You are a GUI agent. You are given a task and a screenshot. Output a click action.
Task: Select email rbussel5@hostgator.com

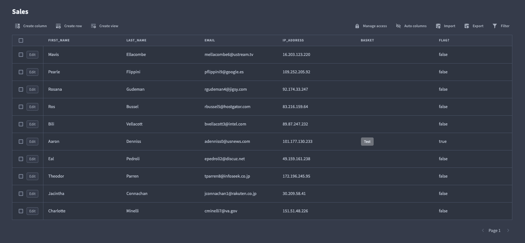(x=227, y=107)
